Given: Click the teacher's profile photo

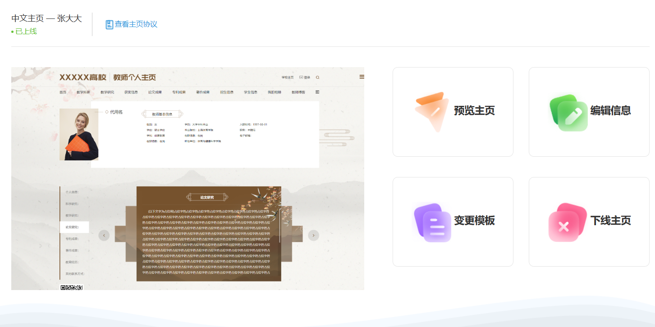Looking at the screenshot, I should tap(78, 135).
